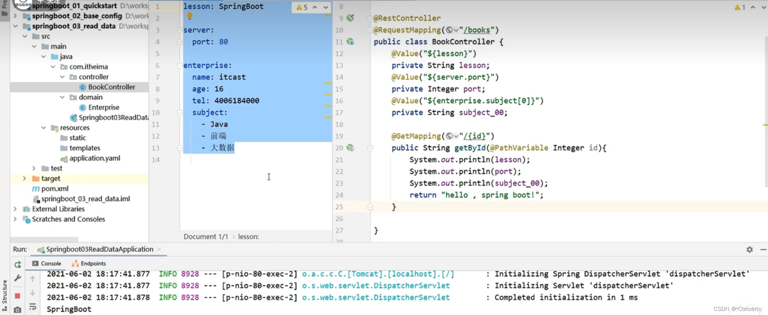
Task: Fold the subject list in the yaml file
Action: 180,113
